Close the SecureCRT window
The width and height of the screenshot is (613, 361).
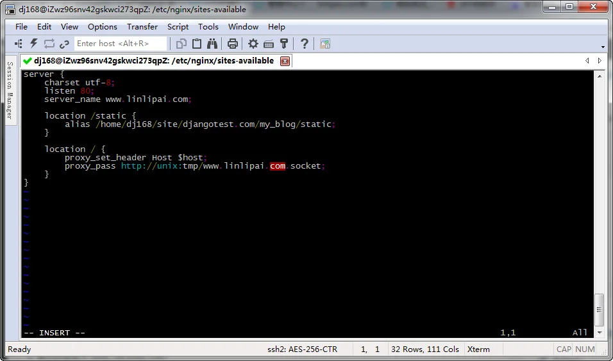[594, 6]
